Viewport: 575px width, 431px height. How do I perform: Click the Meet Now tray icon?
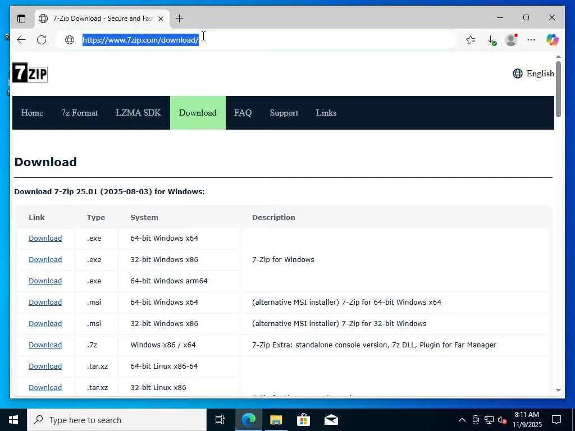(x=476, y=420)
